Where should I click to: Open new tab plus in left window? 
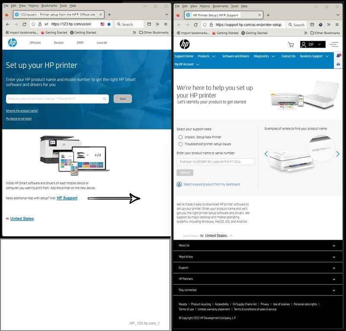[x=109, y=15]
